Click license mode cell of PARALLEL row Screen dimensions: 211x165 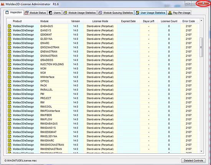tap(100, 90)
